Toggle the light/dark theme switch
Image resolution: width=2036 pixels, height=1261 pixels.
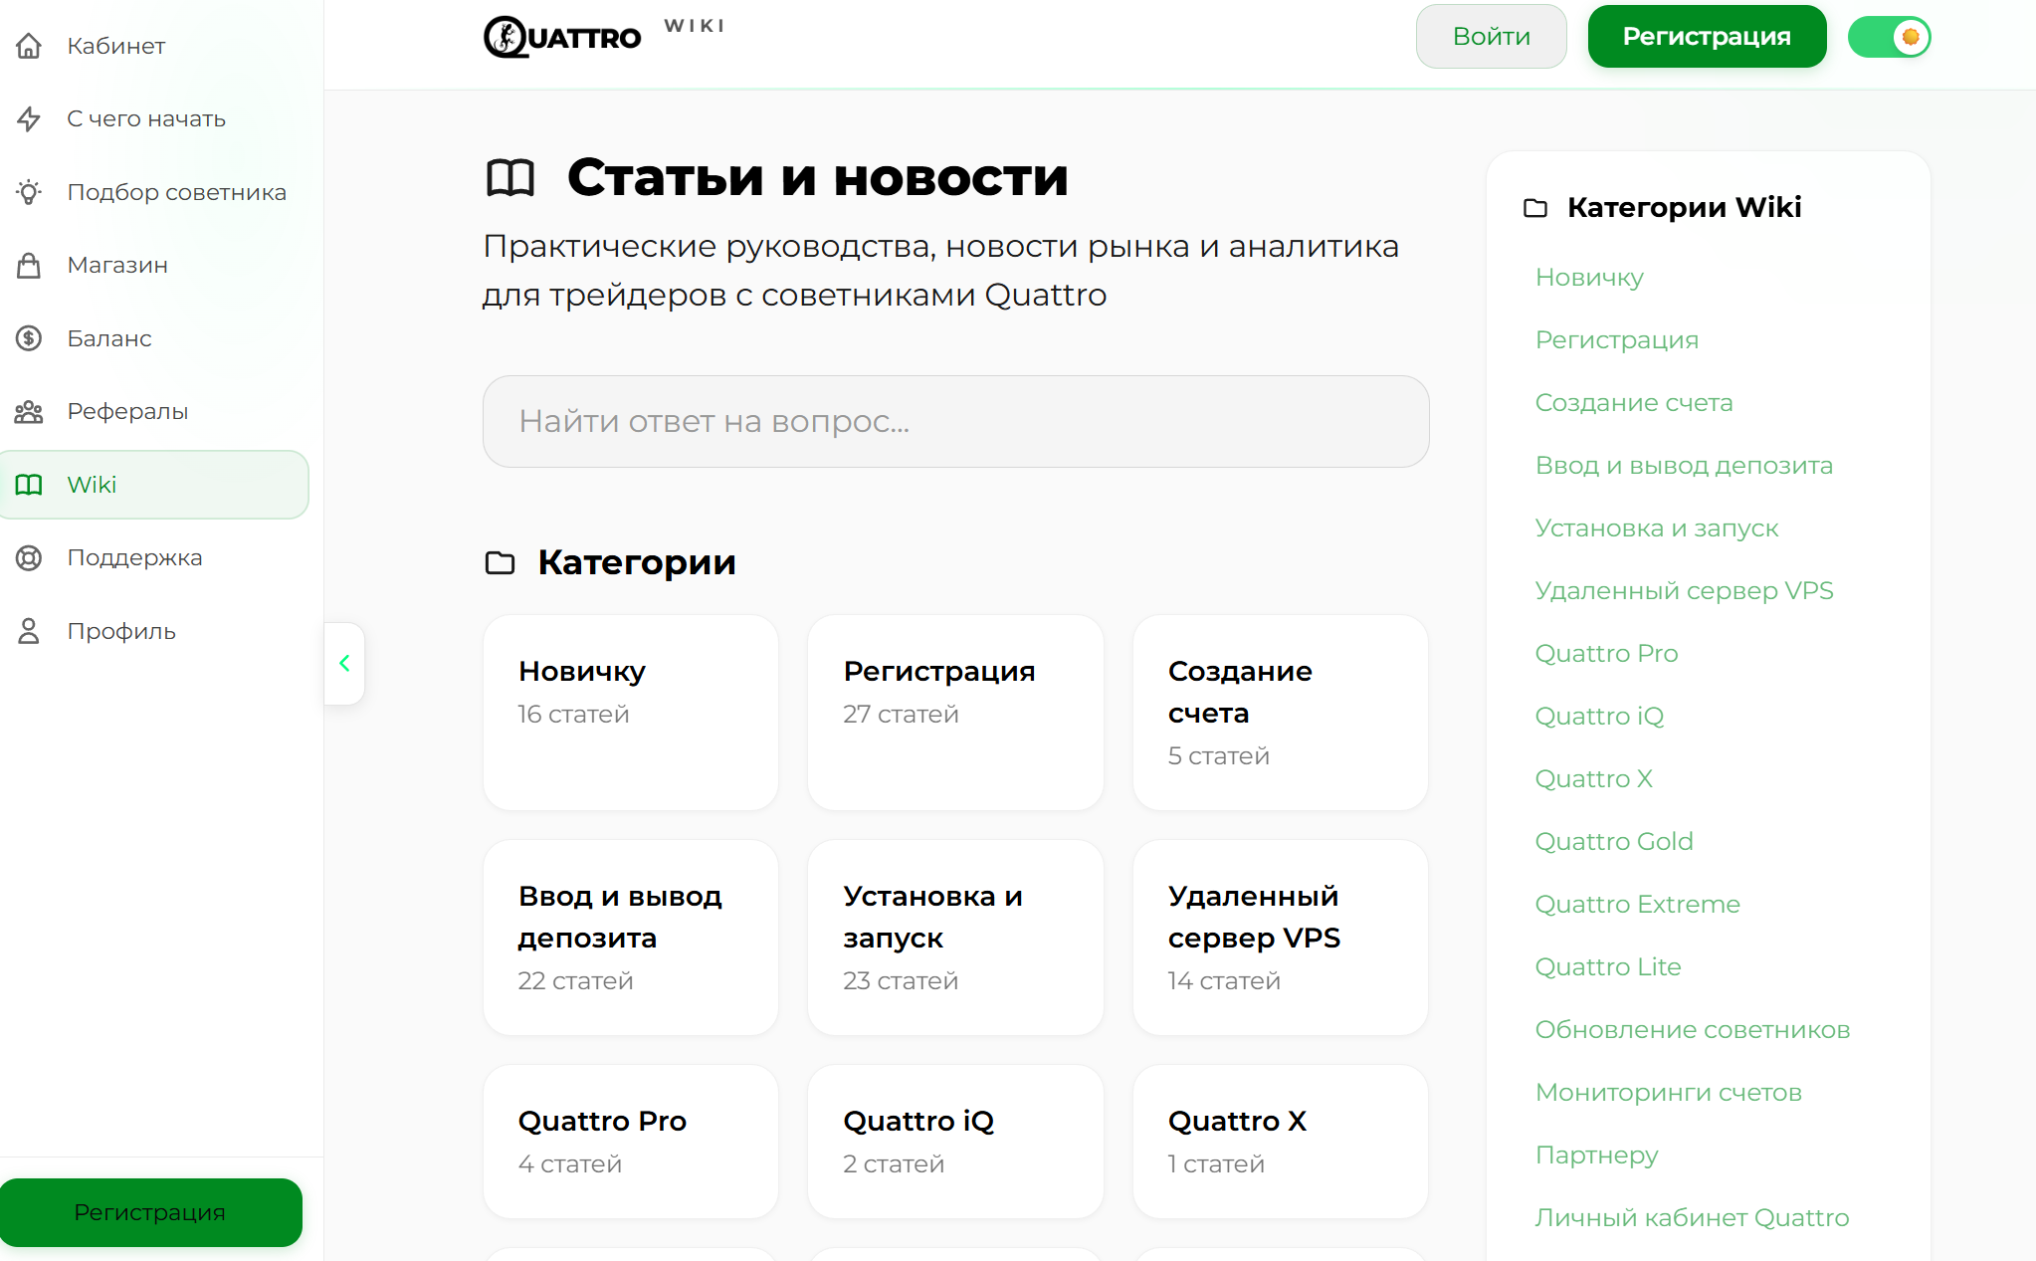1889,37
